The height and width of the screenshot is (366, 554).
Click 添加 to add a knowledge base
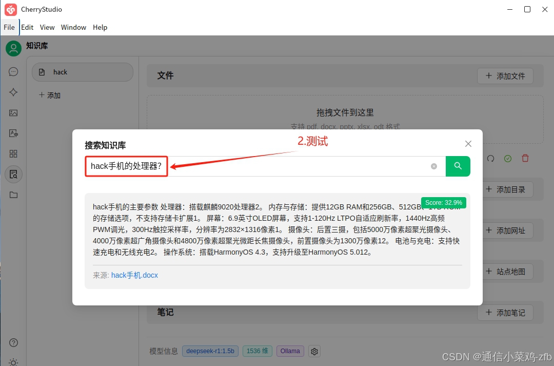(x=50, y=95)
